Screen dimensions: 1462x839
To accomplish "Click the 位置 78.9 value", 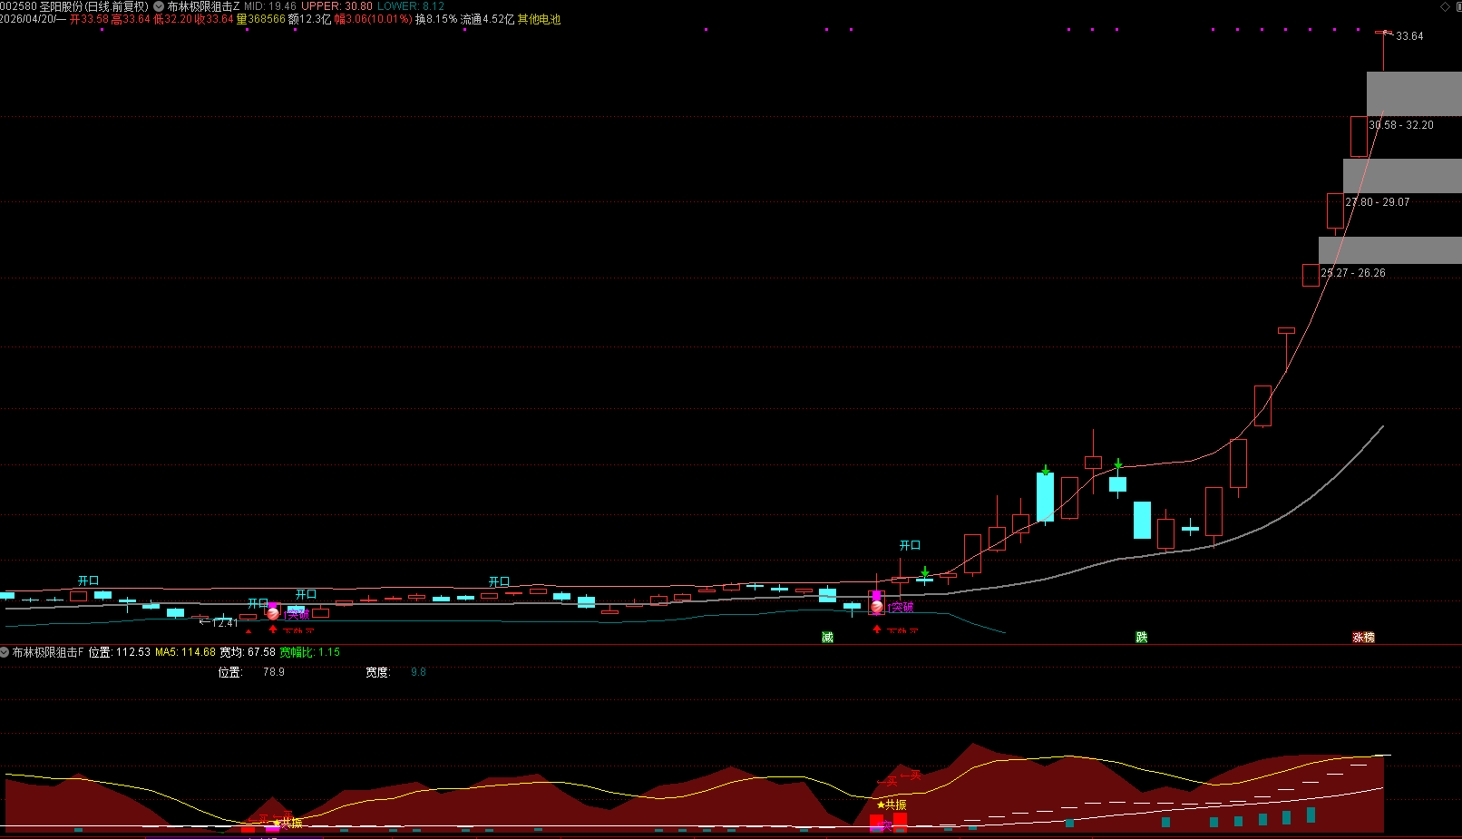I will [274, 672].
